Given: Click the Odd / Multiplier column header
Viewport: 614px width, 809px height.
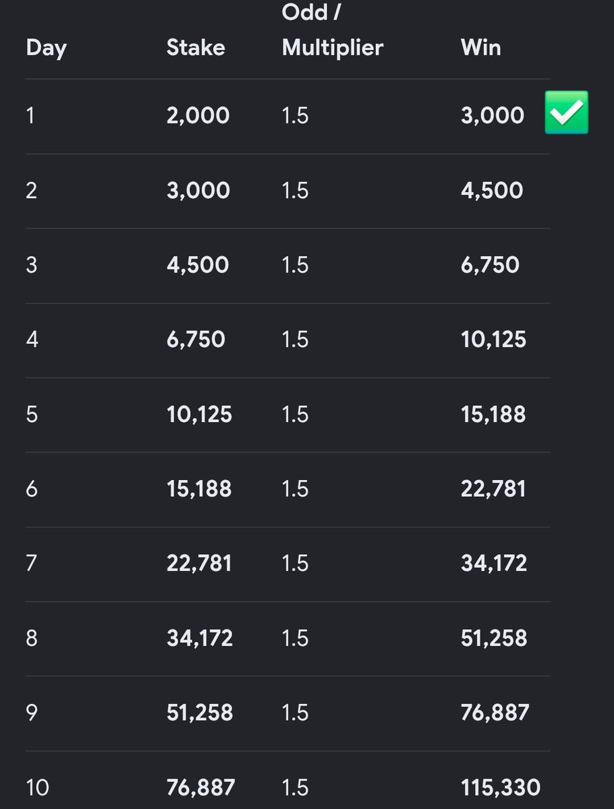Looking at the screenshot, I should coord(333,30).
